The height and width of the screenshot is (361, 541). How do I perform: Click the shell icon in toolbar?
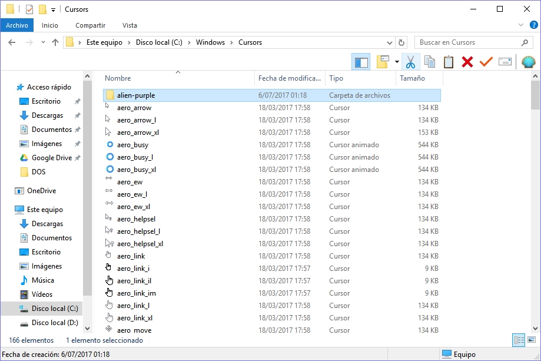click(x=528, y=62)
